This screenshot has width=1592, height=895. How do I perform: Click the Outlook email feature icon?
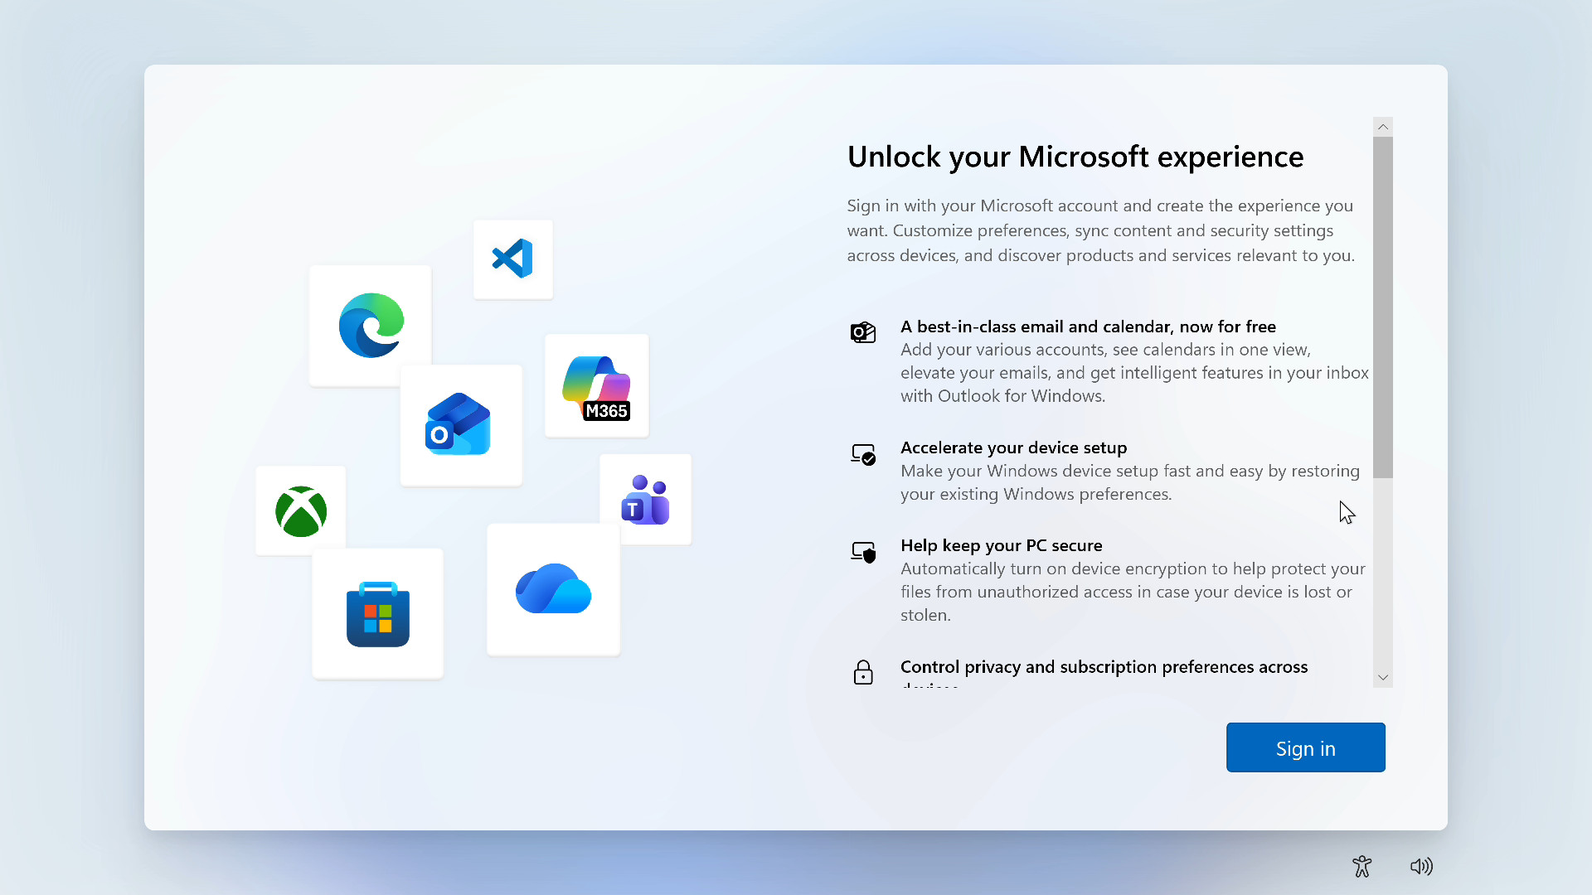[x=862, y=332]
